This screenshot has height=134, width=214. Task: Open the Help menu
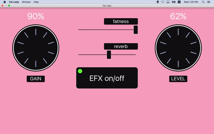point(36,2)
